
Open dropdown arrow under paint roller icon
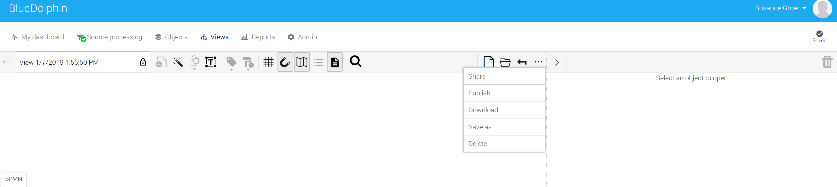point(248,69)
